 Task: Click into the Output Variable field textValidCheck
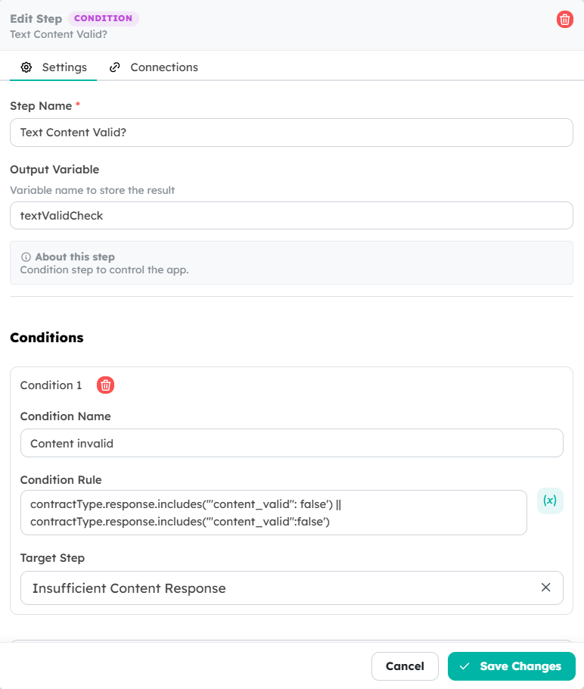(291, 215)
